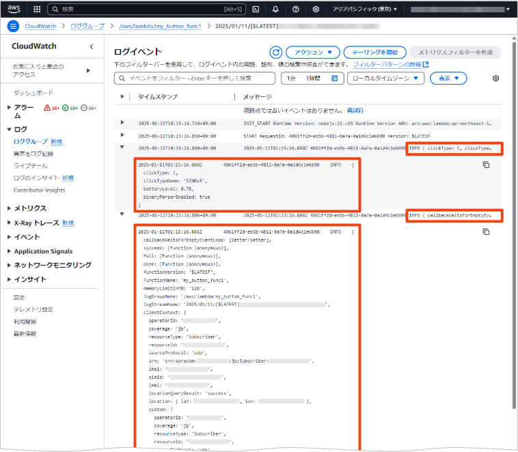Click the AWS top search box

pos(147,10)
